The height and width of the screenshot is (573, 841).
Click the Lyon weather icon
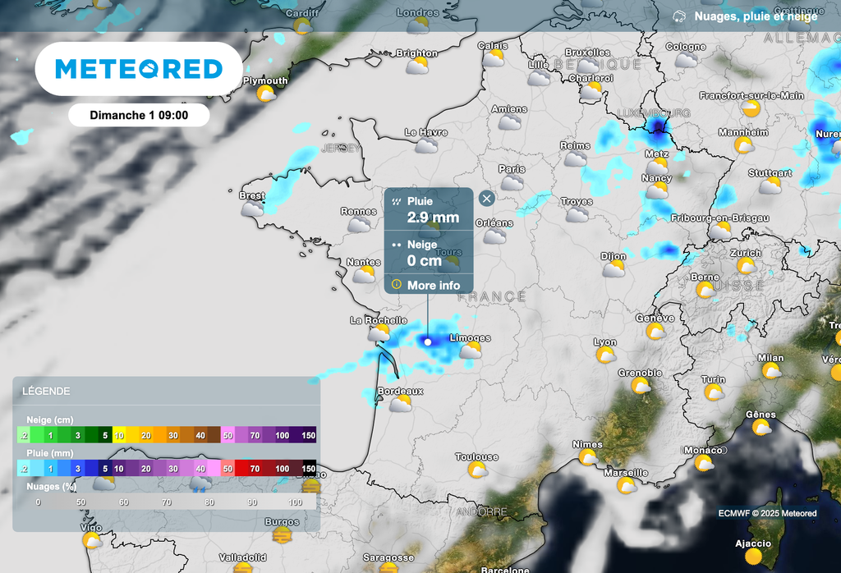[605, 355]
